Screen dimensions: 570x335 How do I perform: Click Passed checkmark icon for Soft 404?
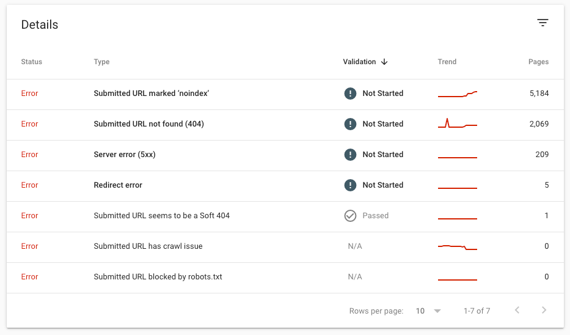pos(350,216)
